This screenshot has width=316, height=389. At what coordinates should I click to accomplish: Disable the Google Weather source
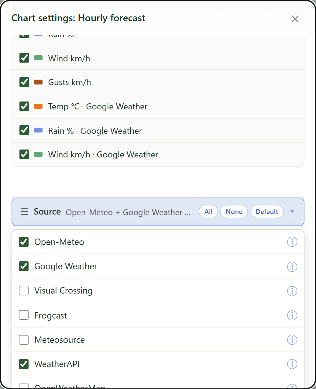[x=24, y=266]
